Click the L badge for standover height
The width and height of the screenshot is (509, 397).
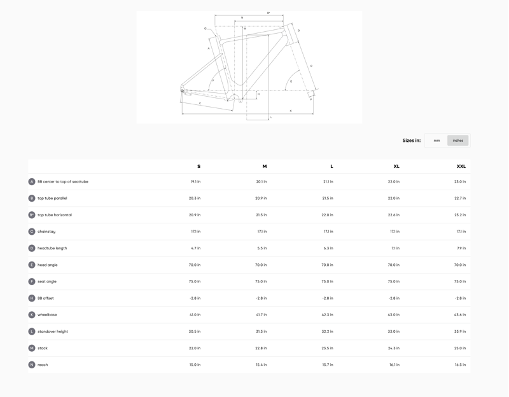32,331
